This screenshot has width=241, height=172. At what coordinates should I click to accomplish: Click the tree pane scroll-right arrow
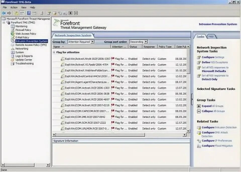[x=48, y=165]
